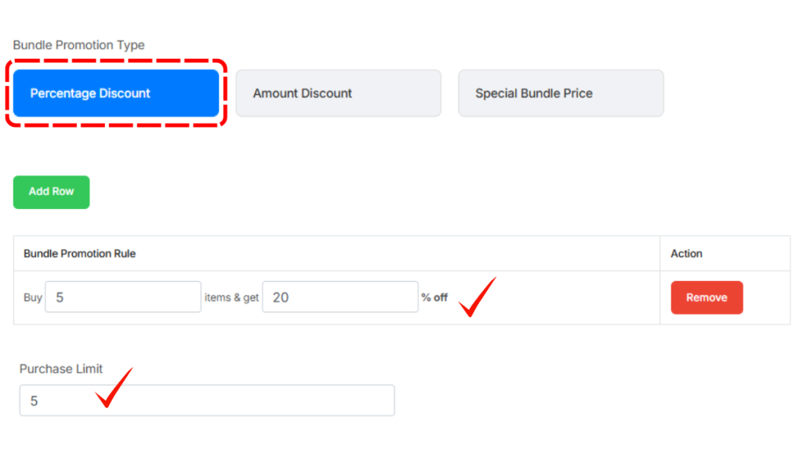The width and height of the screenshot is (803, 454).
Task: Click the red checkmark inside Purchase Limit field
Action: point(113,389)
